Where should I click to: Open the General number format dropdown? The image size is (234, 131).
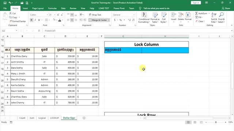pyautogui.click(x=134, y=15)
